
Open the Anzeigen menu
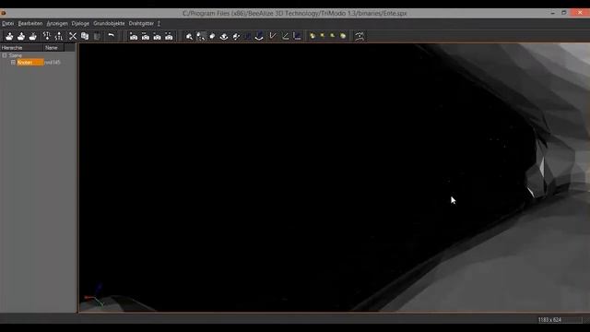point(57,23)
